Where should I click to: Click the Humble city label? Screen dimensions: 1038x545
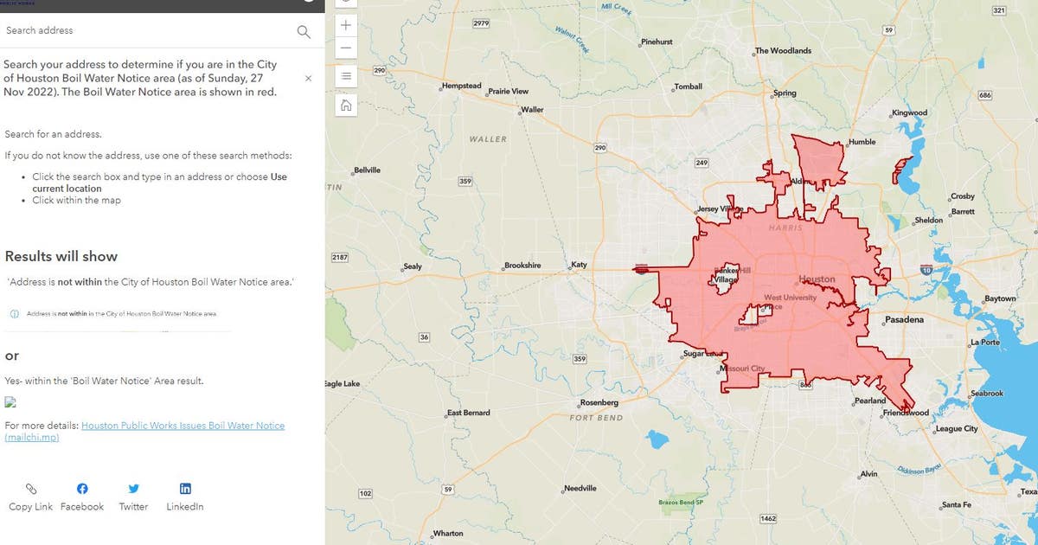(862, 142)
